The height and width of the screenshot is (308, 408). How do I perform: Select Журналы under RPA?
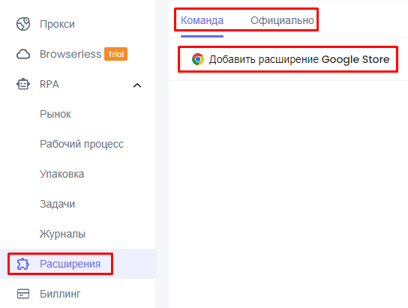(62, 234)
